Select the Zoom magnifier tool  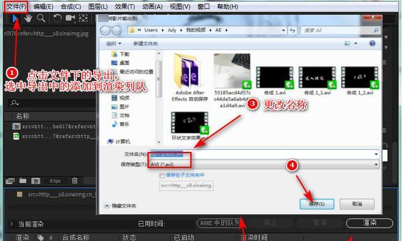coord(41,18)
